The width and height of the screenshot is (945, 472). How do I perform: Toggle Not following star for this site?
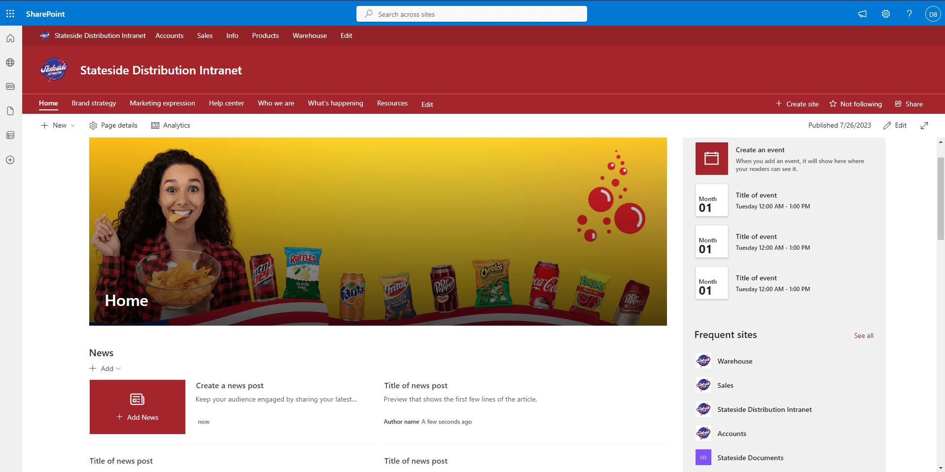coord(855,104)
